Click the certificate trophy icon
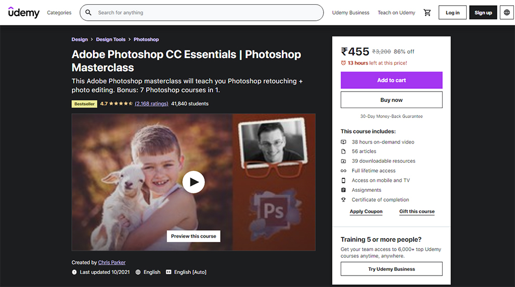 [343, 200]
